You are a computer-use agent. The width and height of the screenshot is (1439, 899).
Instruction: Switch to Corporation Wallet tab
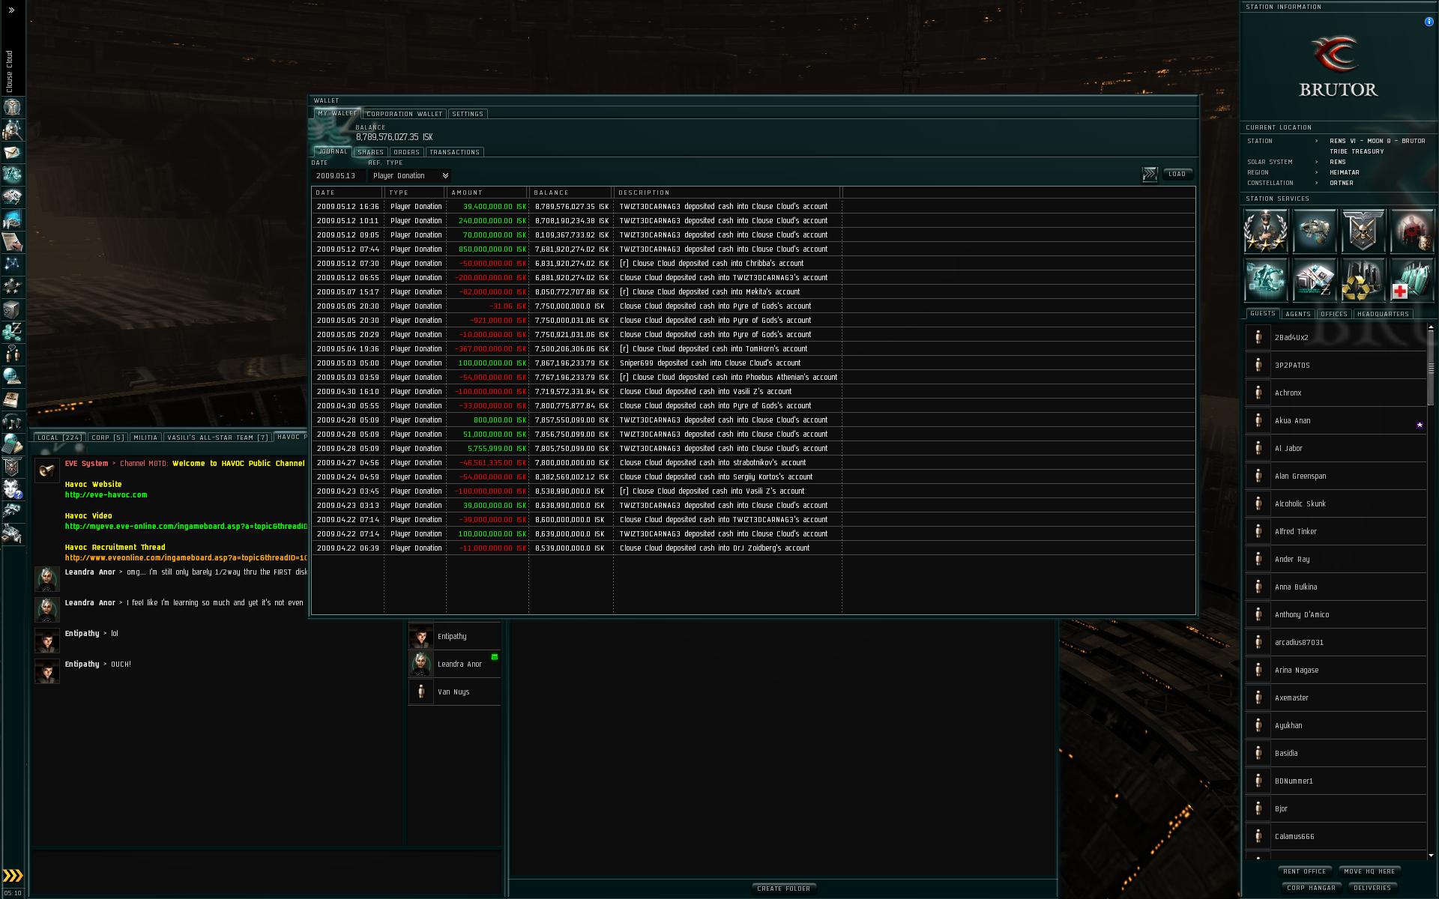point(404,114)
